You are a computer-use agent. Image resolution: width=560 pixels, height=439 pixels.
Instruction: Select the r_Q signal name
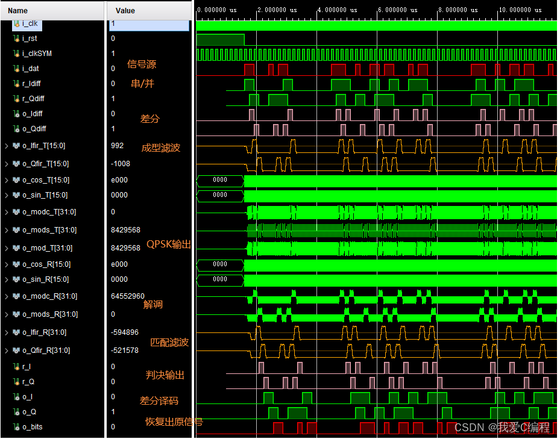(x=28, y=382)
